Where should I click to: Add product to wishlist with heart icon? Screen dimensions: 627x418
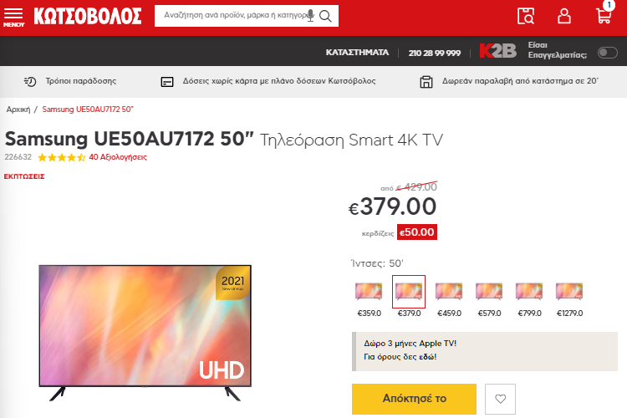(500, 399)
